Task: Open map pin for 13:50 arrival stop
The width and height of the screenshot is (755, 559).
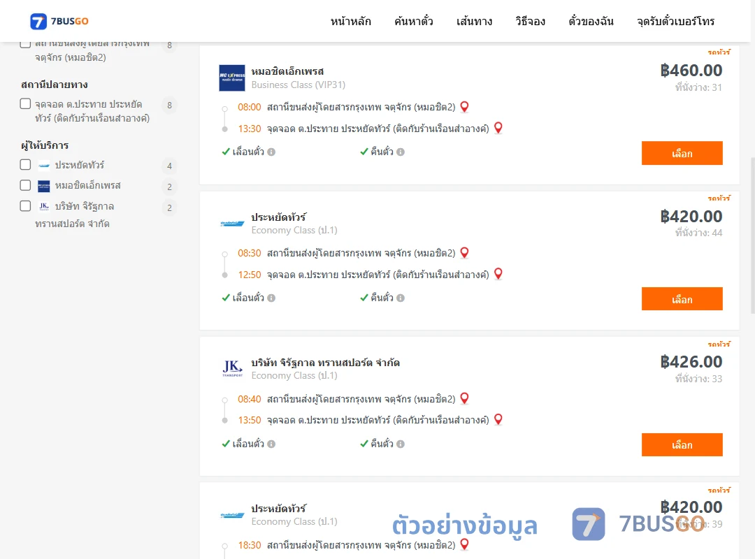Action: point(498,420)
